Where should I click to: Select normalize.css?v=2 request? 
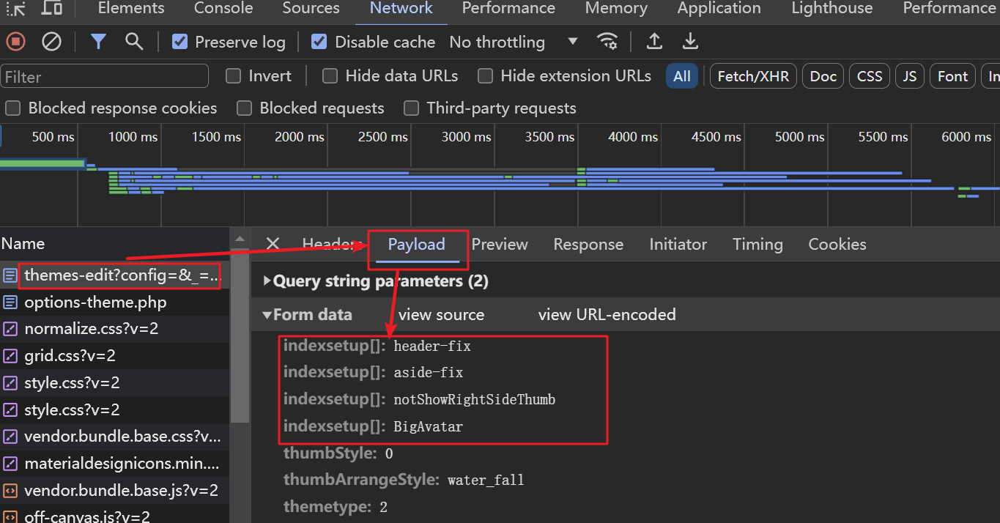point(114,329)
